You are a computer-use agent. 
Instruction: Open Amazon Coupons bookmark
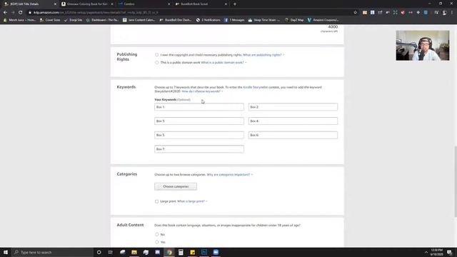tap(323, 20)
